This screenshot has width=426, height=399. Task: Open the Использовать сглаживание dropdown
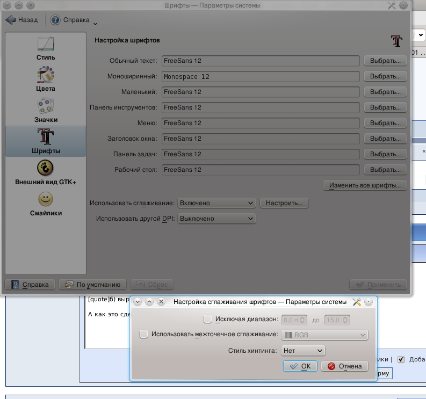coord(216,203)
